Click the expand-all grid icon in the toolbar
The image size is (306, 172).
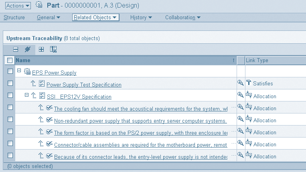click(41, 50)
